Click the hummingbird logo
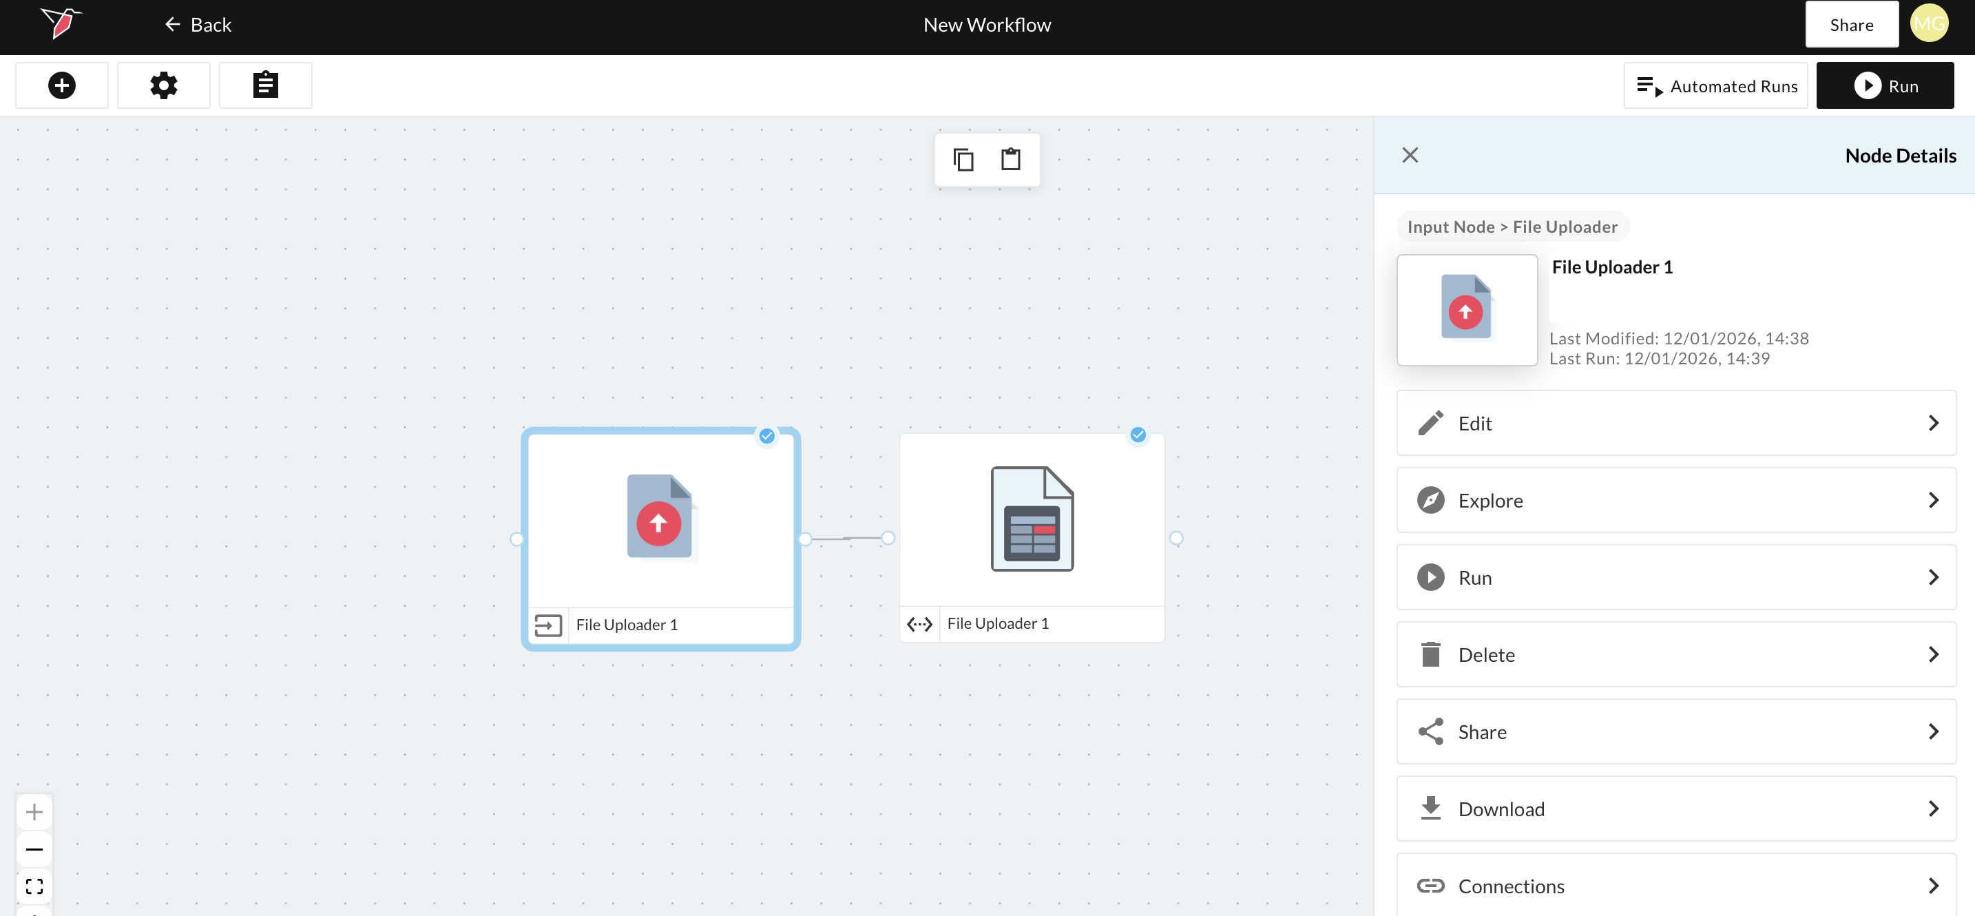The width and height of the screenshot is (1975, 916). click(61, 23)
